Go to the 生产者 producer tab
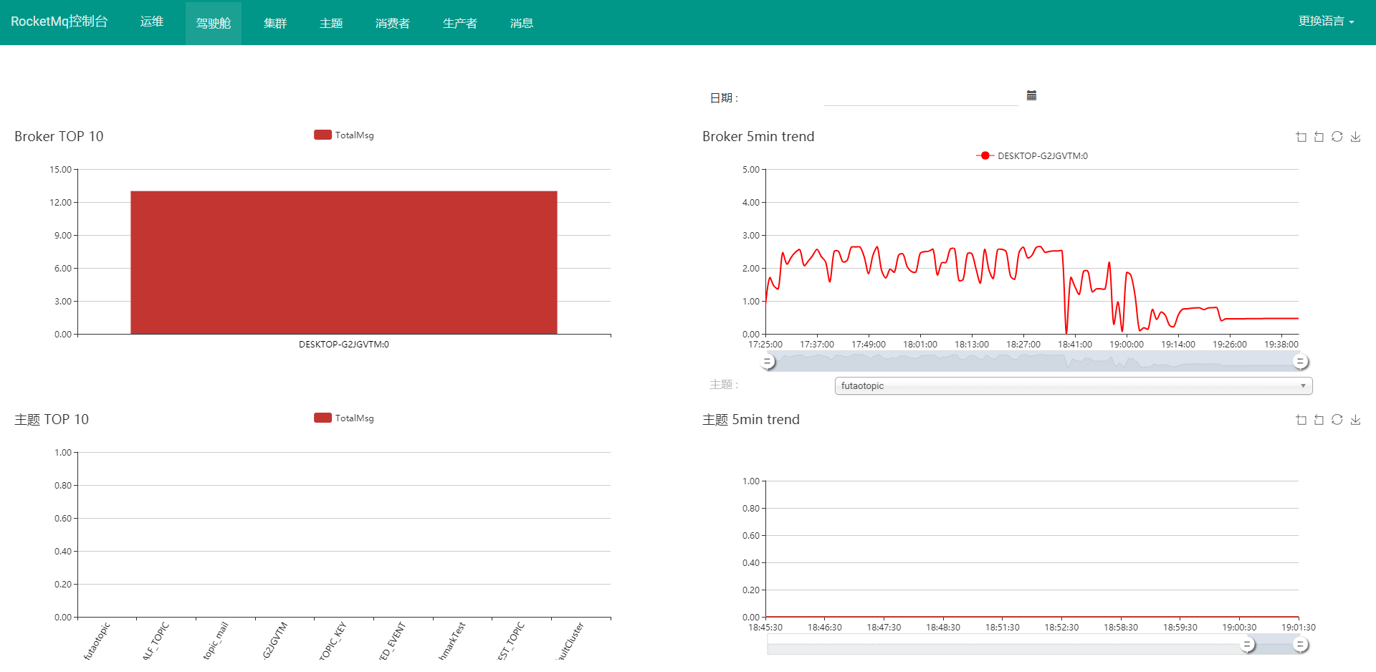Viewport: 1376px width, 672px height. (x=460, y=23)
